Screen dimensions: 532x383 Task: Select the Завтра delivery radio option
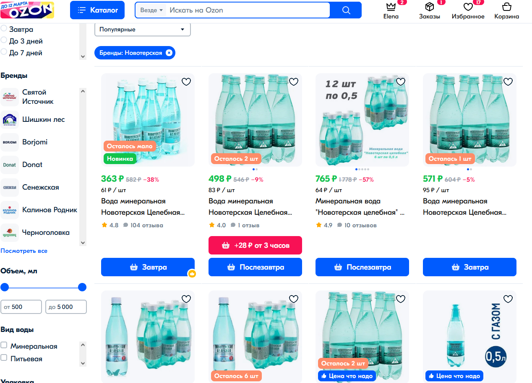[4, 28]
